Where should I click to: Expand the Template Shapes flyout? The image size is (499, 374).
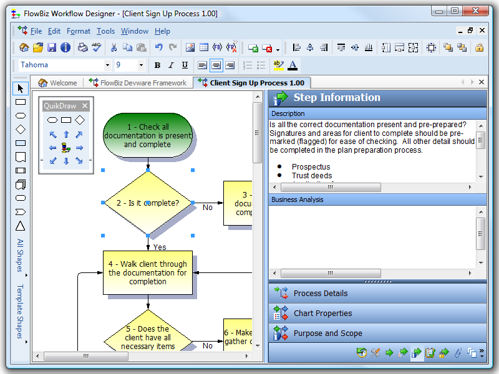[x=21, y=312]
